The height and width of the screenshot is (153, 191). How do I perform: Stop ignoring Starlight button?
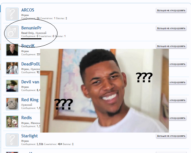point(171,136)
